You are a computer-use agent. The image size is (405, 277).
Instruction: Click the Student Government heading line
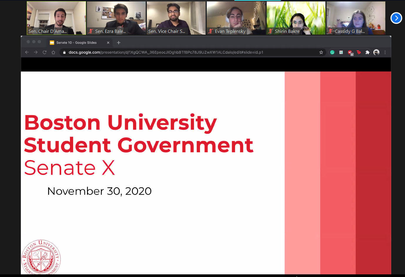tap(139, 145)
